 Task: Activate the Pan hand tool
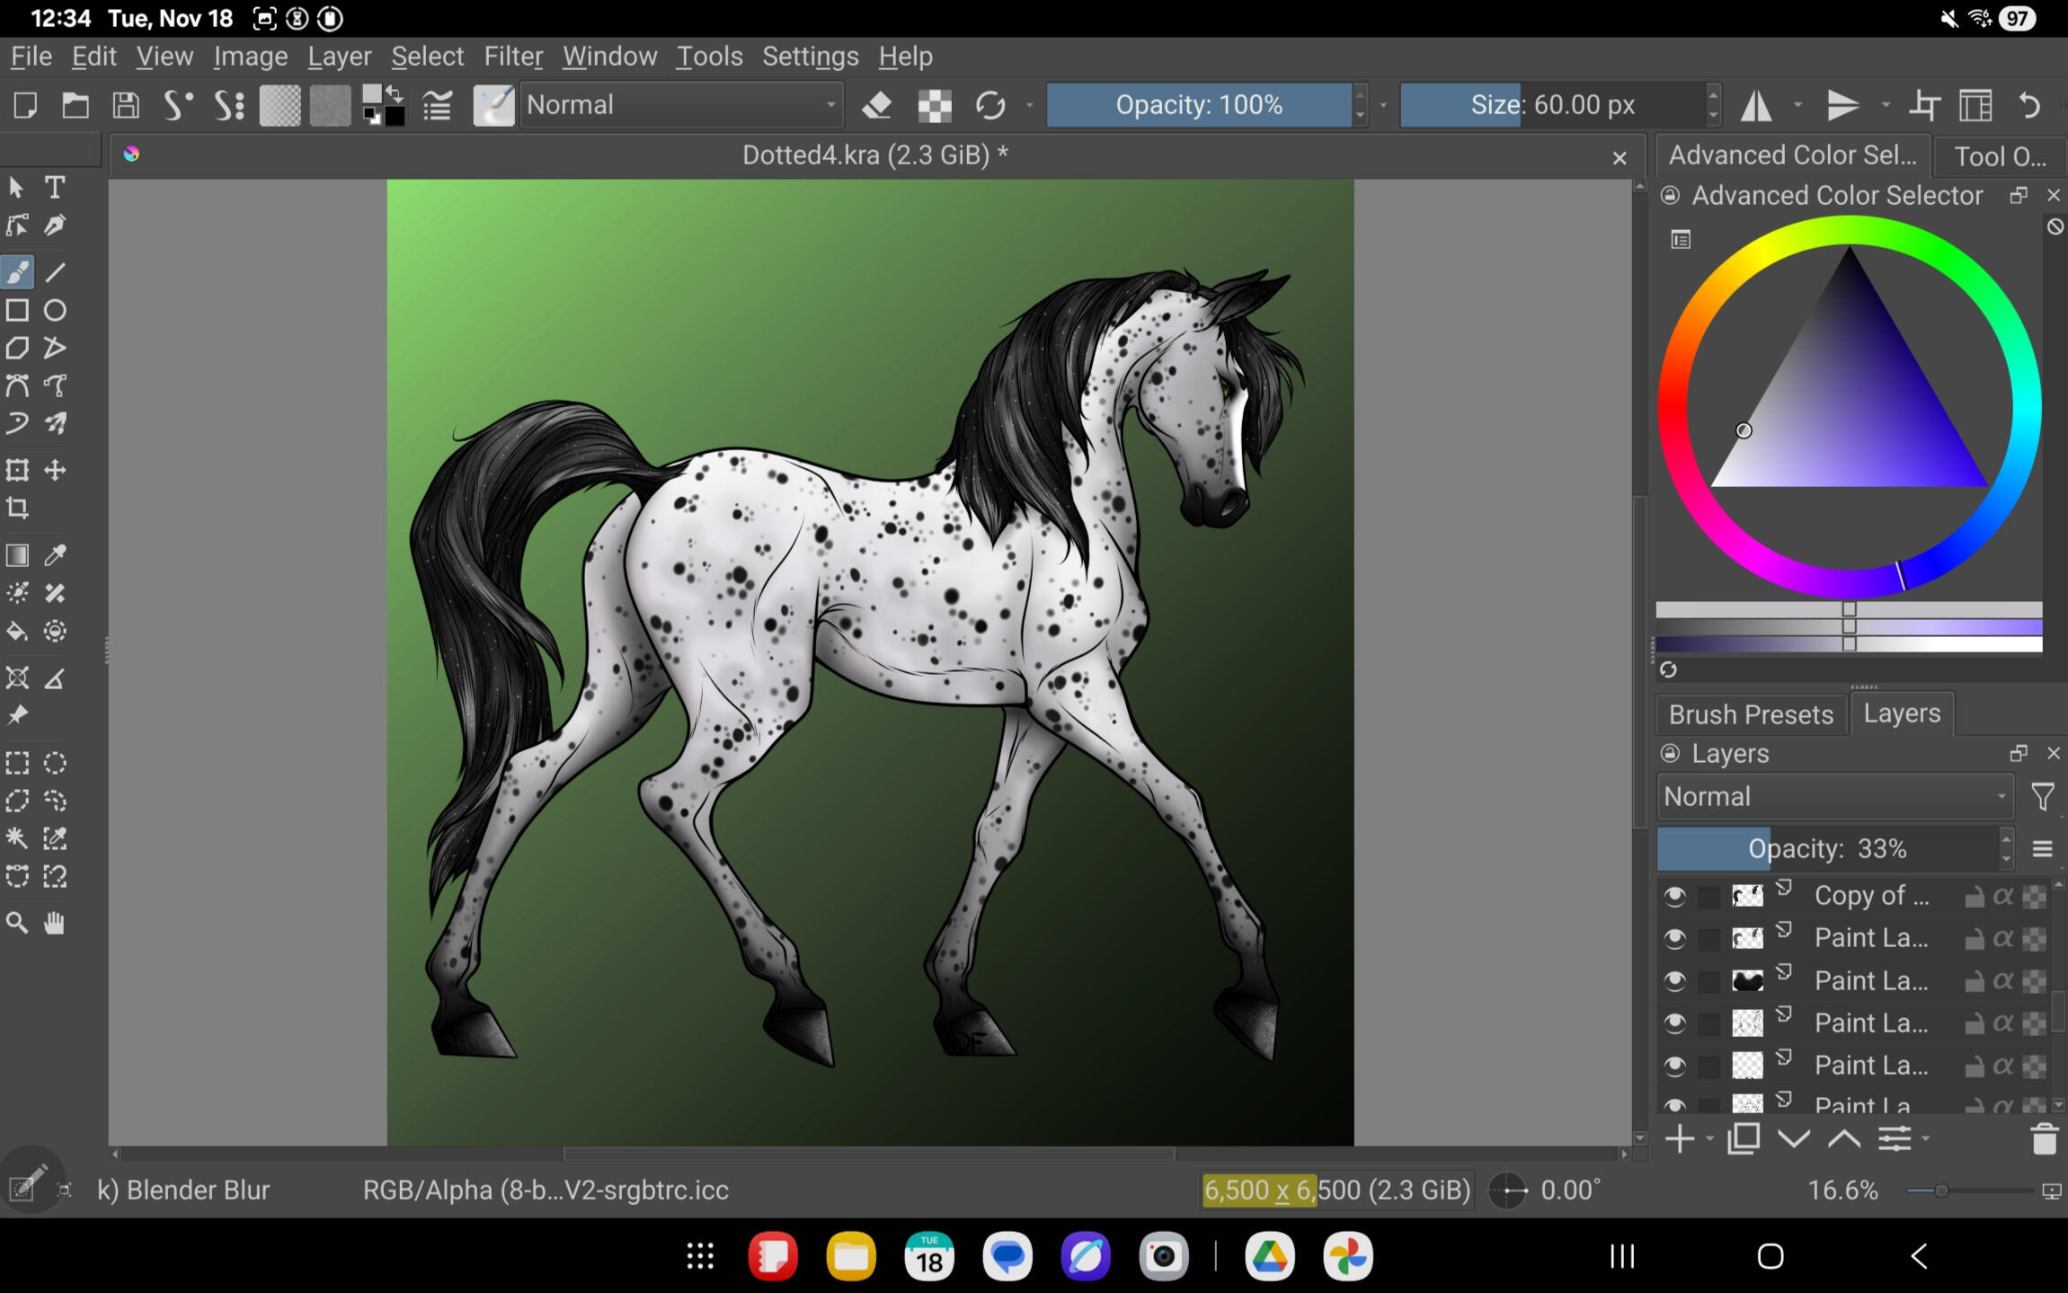pyautogui.click(x=55, y=923)
